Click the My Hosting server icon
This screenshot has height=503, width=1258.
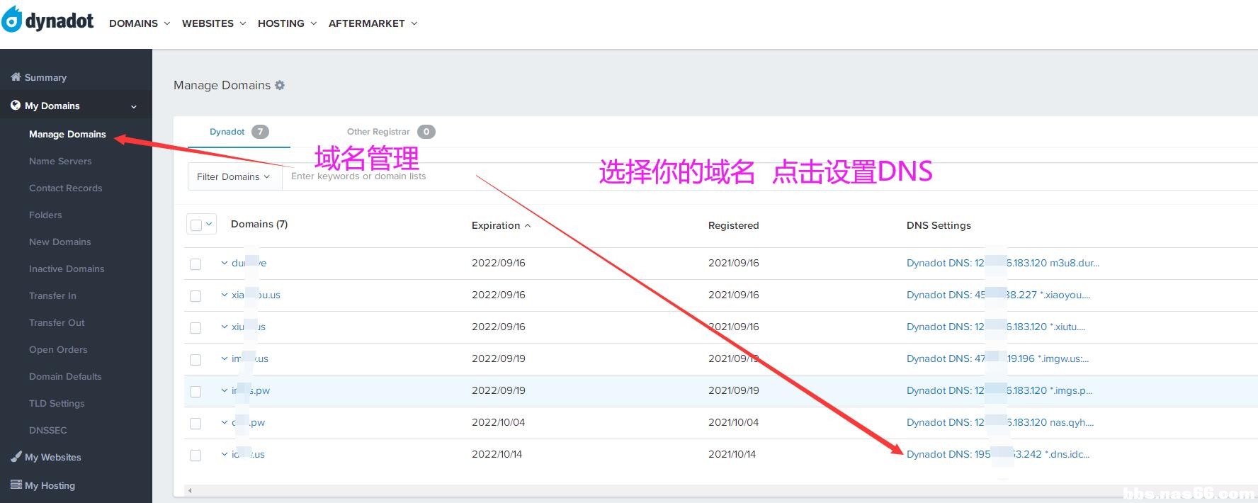pyautogui.click(x=16, y=485)
